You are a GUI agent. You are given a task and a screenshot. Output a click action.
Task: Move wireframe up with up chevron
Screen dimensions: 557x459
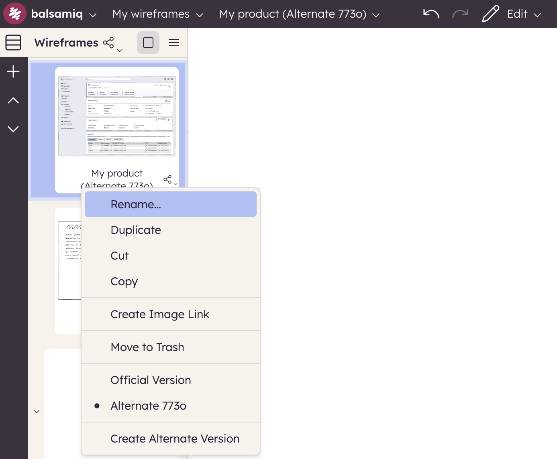[13, 100]
